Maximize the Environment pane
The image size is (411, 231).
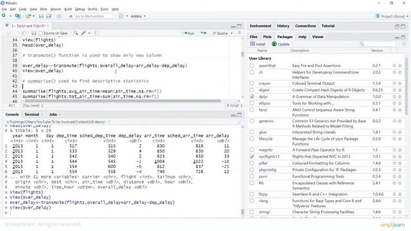coord(403,26)
